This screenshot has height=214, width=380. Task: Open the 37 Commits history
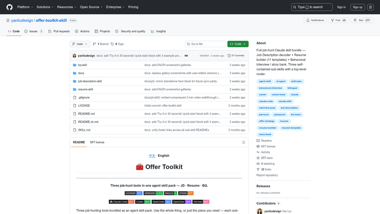236,56
